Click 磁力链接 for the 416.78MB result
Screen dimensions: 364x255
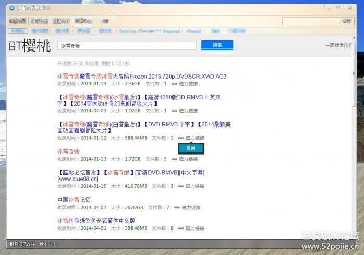click(195, 186)
